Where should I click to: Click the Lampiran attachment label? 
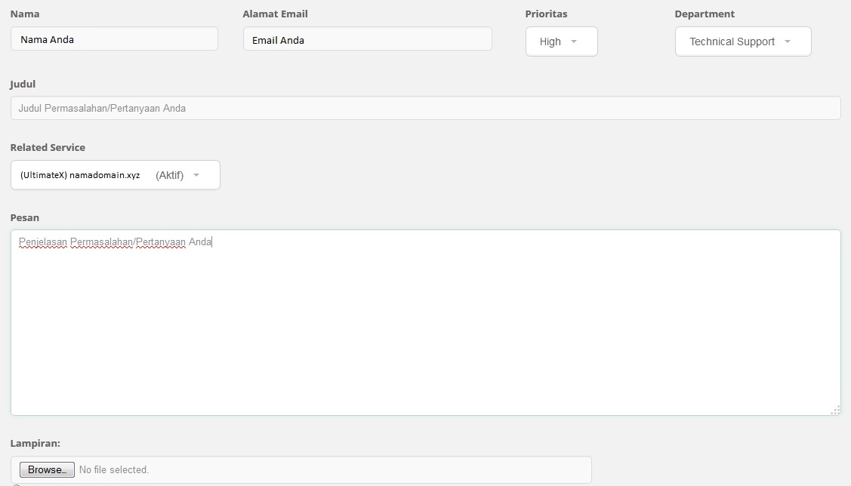point(35,443)
